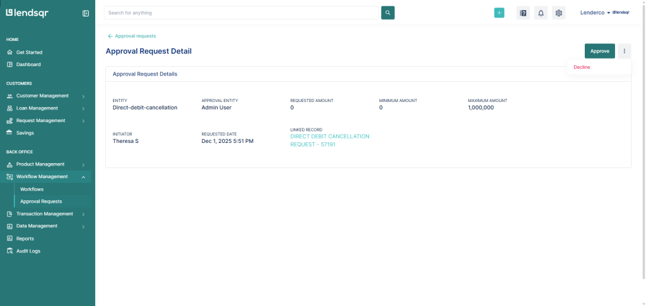Open the settings gear icon
This screenshot has width=646, height=306.
point(558,13)
